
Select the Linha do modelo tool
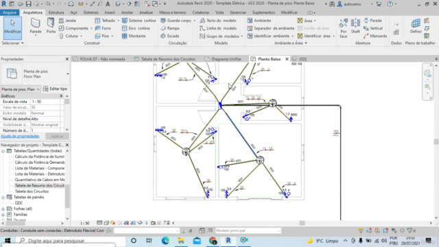tap(218, 28)
